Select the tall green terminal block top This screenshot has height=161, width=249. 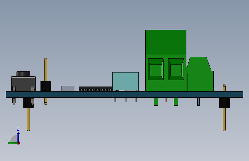pos(166,42)
